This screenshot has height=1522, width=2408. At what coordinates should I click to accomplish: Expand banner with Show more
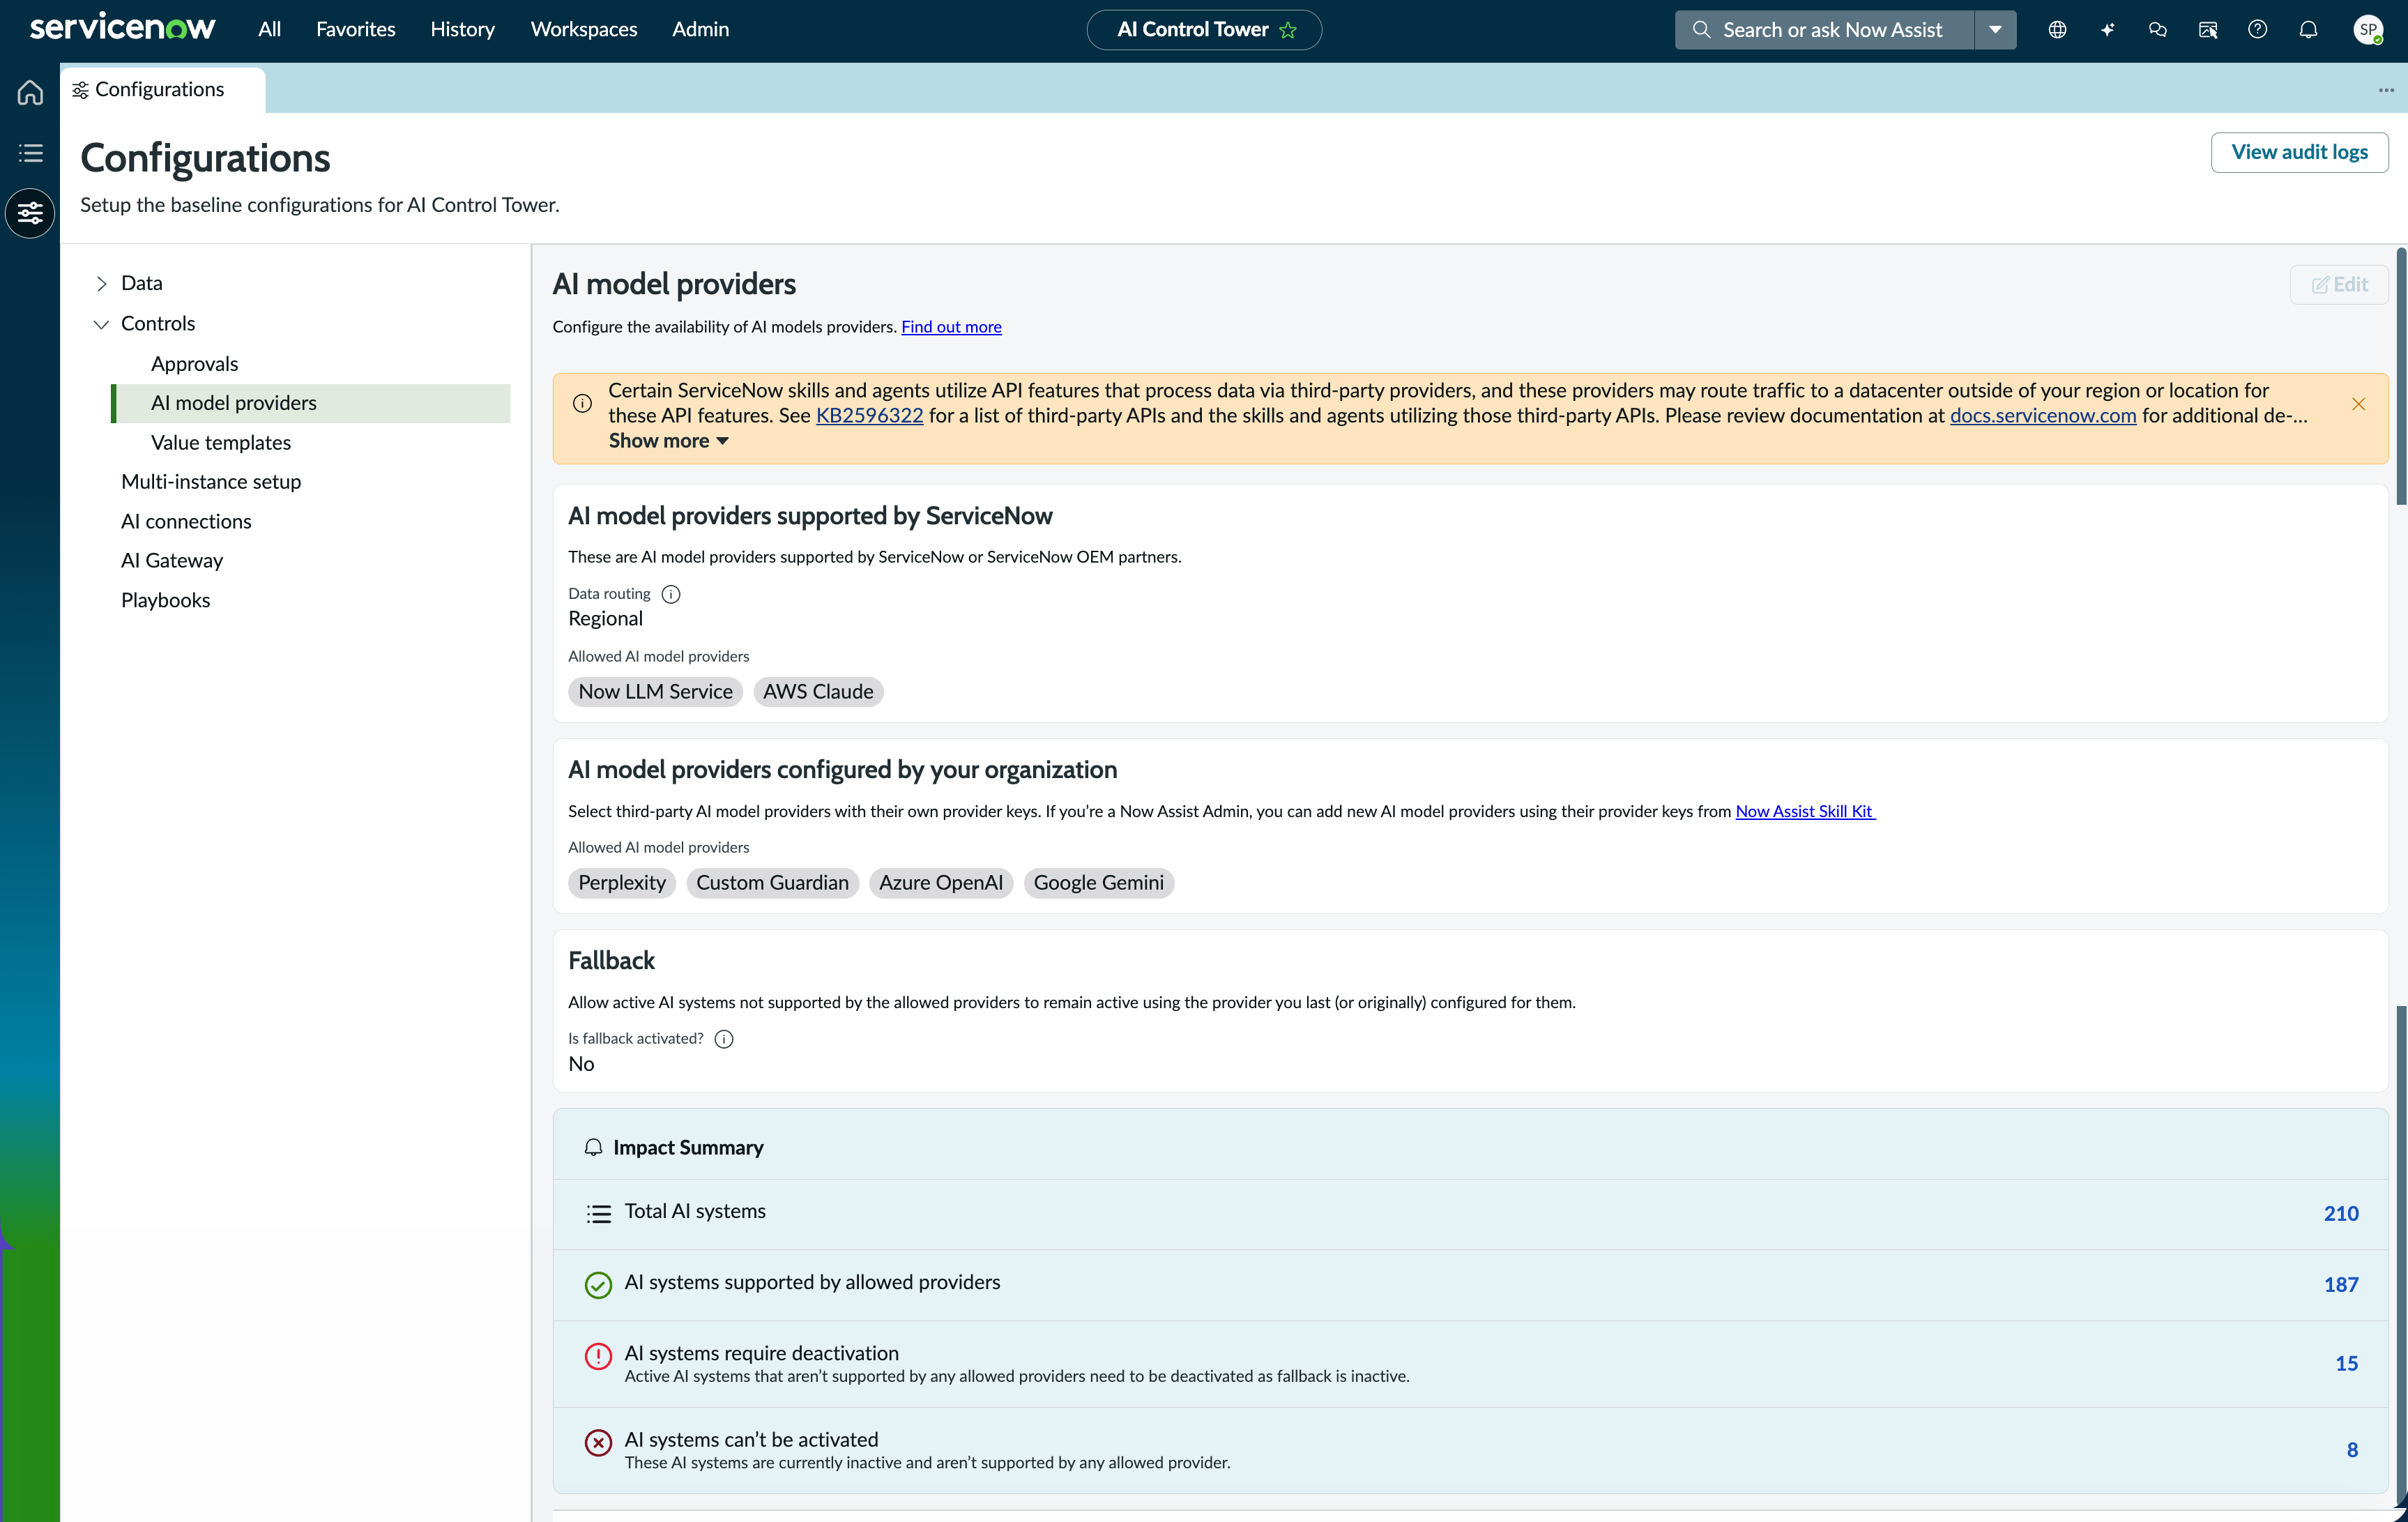(x=668, y=441)
